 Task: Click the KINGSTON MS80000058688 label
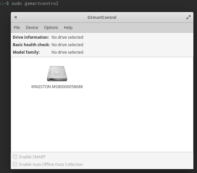click(x=57, y=87)
